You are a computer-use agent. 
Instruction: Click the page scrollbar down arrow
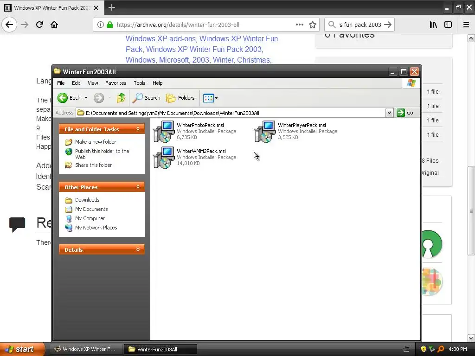pyautogui.click(x=471, y=338)
